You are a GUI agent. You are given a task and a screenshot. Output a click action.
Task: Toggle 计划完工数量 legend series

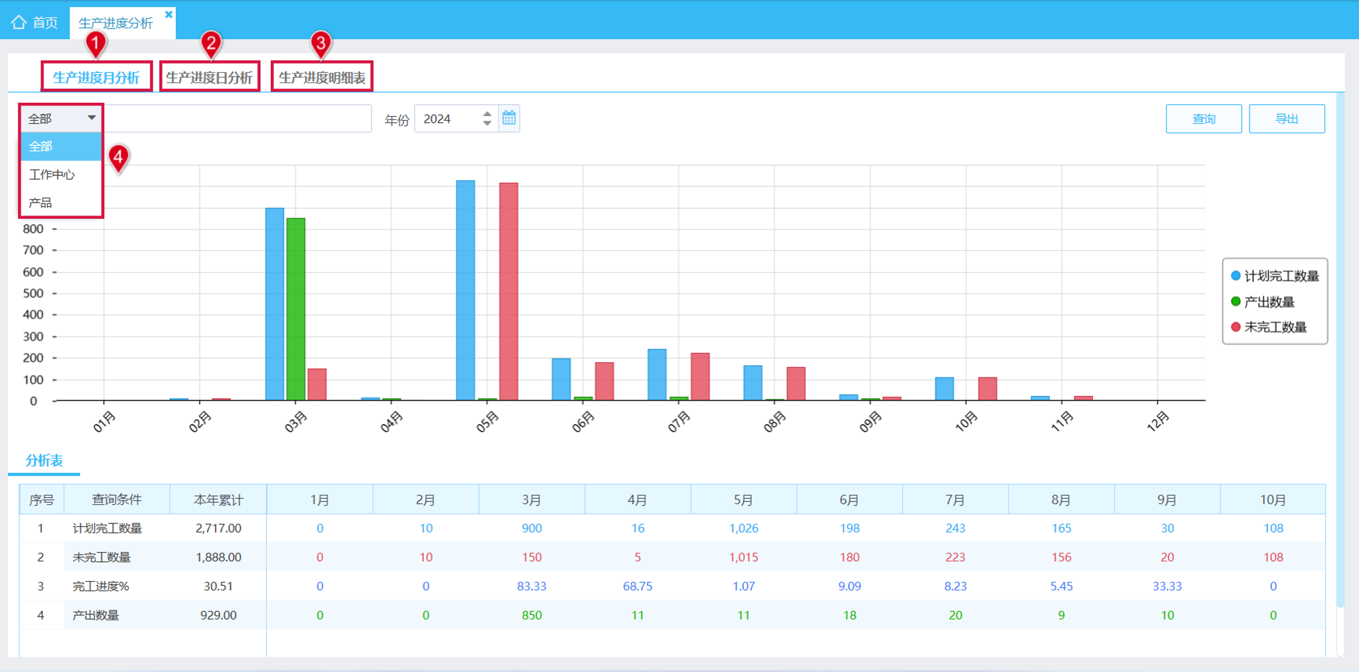point(1274,276)
